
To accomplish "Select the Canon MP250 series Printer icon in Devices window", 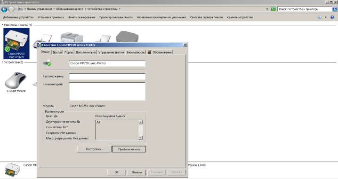I will tap(16, 44).
